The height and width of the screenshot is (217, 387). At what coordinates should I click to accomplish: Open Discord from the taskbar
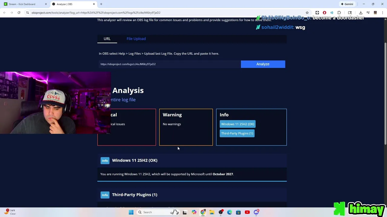point(256,212)
